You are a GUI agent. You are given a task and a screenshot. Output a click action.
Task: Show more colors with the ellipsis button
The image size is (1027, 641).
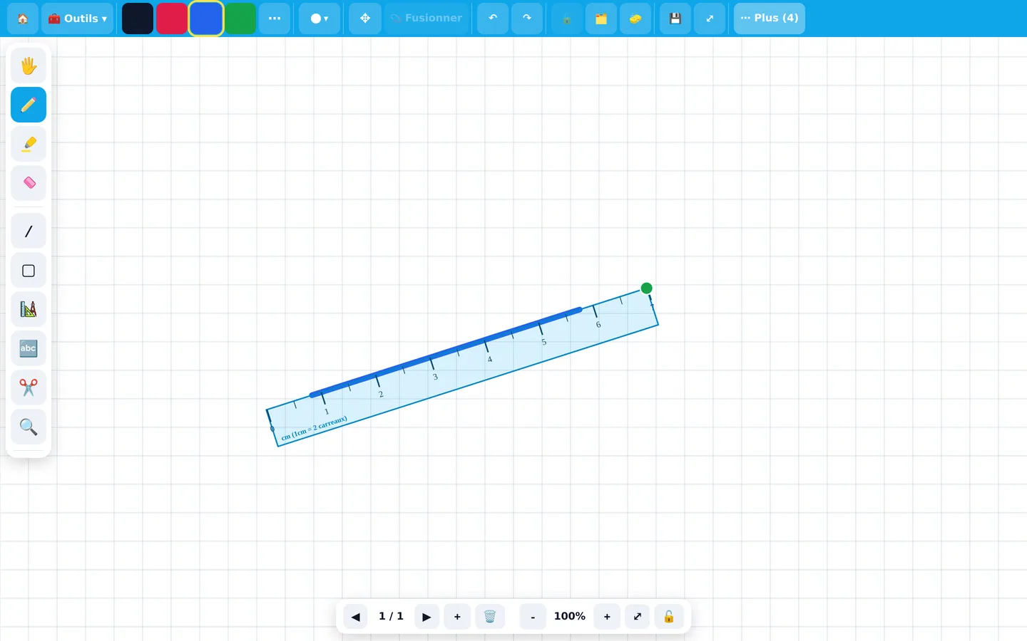pyautogui.click(x=275, y=19)
